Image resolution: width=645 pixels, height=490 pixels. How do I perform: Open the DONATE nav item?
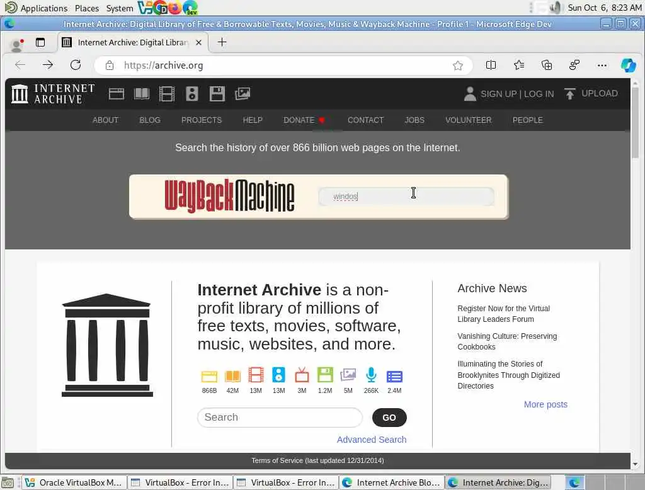304,120
